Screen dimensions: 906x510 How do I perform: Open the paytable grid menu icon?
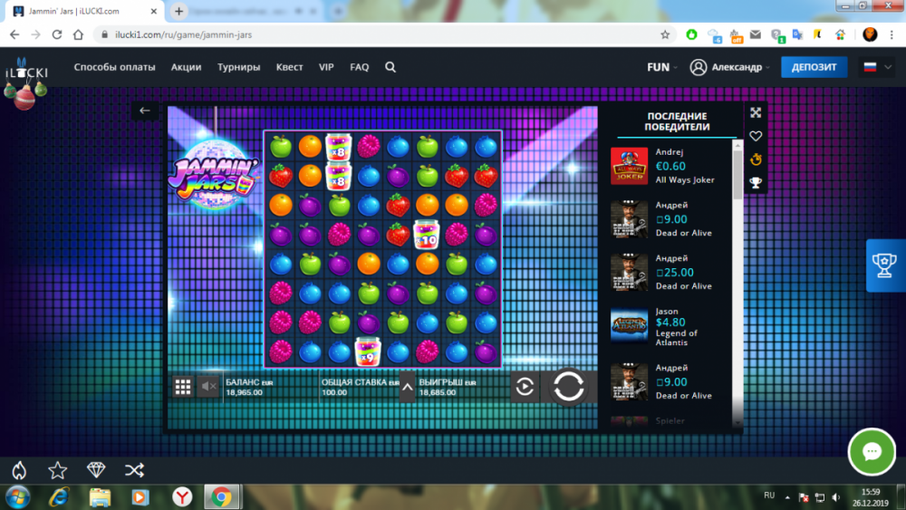[183, 387]
